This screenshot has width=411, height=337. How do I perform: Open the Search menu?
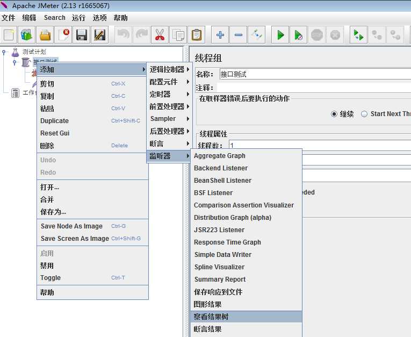[54, 18]
